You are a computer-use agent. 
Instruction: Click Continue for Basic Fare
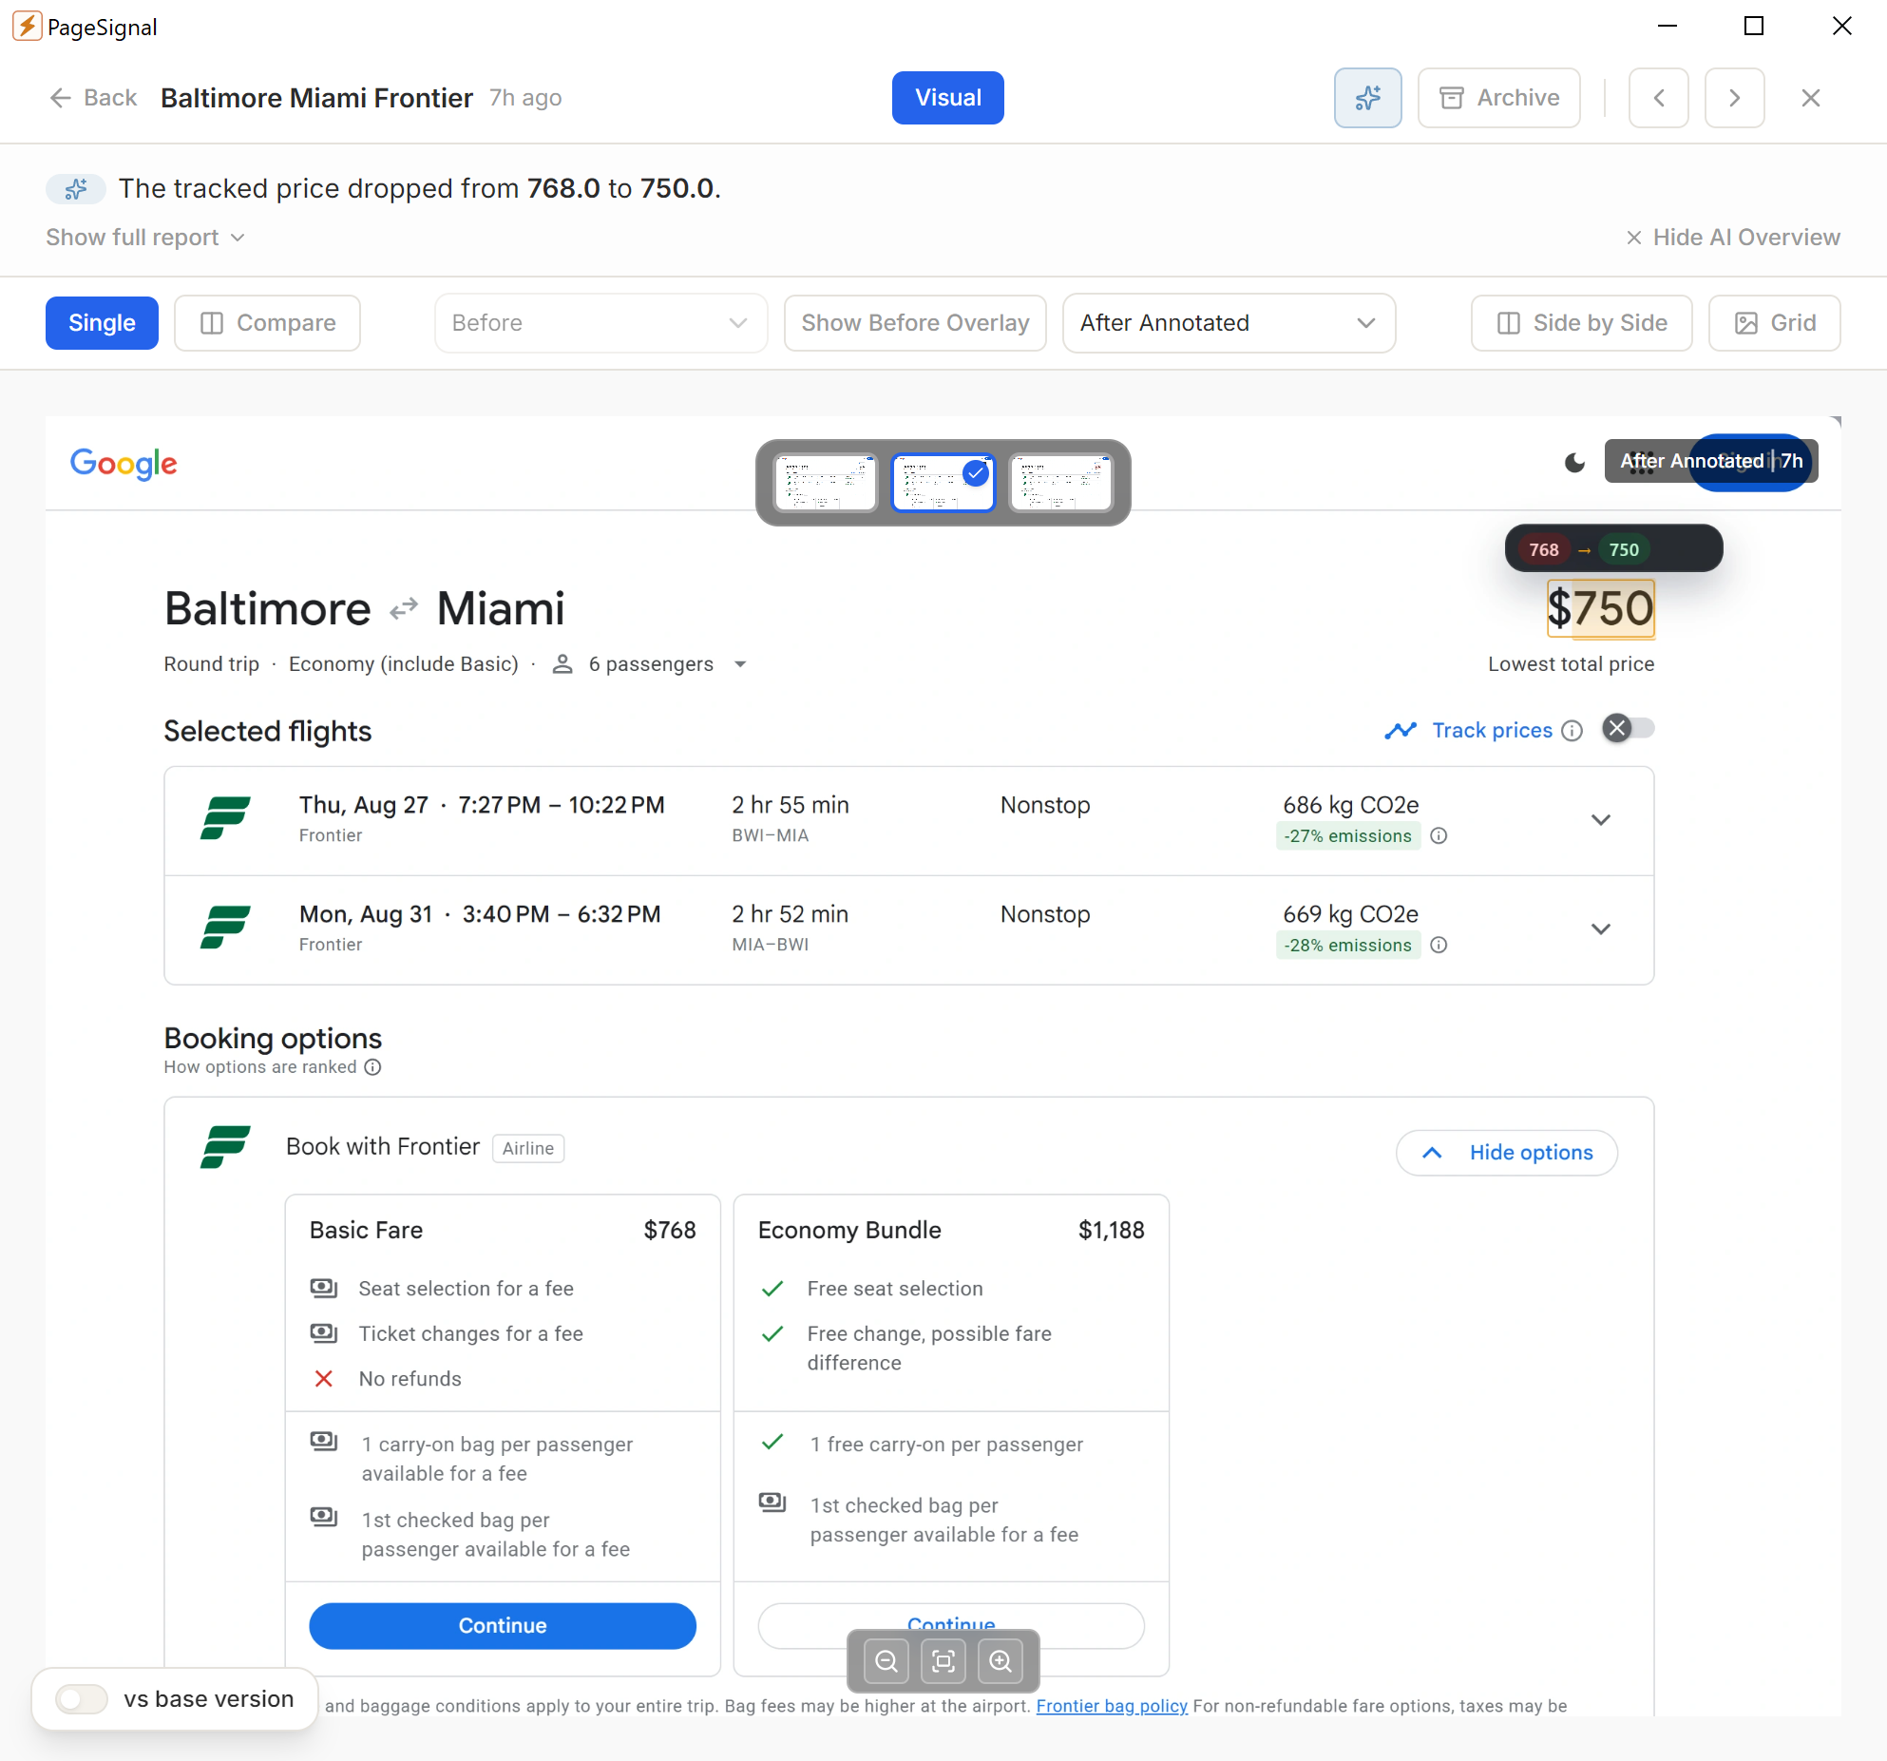(502, 1626)
